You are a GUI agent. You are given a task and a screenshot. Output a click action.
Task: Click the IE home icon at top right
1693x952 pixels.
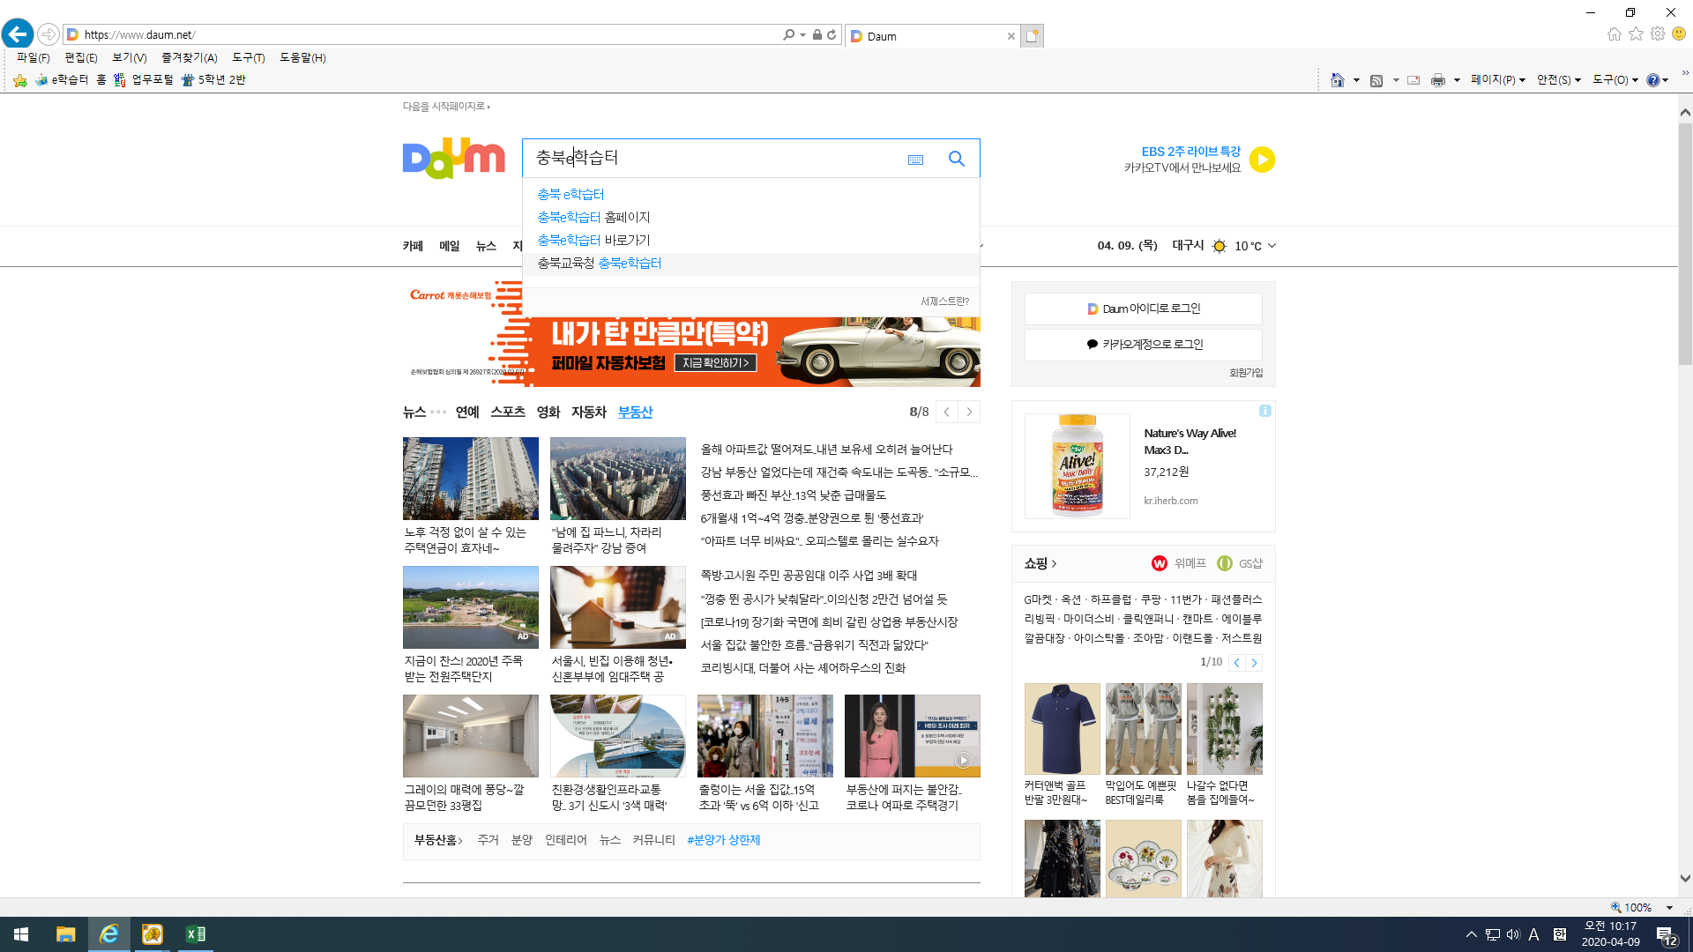click(1614, 33)
